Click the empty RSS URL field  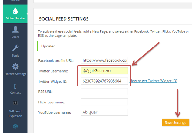(x=104, y=92)
